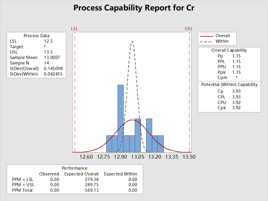Click the Cpk value 3.92
Viewport: 268px width, 201px height.
pyautogui.click(x=236, y=108)
